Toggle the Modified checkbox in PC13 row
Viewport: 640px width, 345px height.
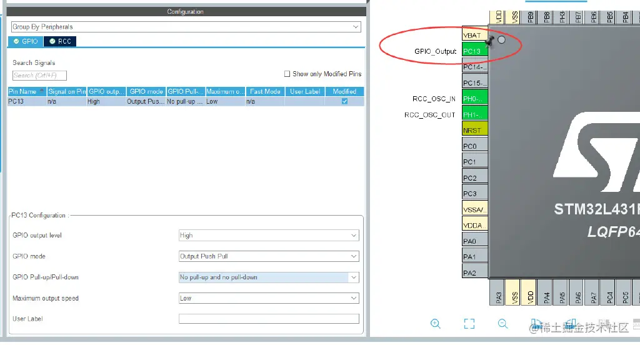[344, 101]
